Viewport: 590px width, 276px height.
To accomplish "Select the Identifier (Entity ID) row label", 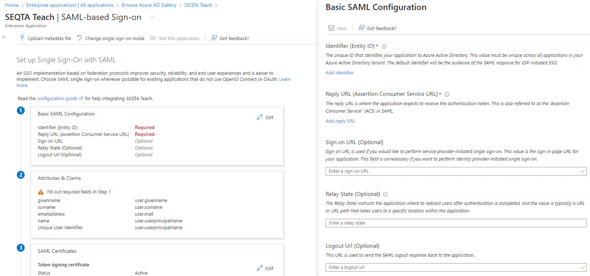I will coord(58,128).
